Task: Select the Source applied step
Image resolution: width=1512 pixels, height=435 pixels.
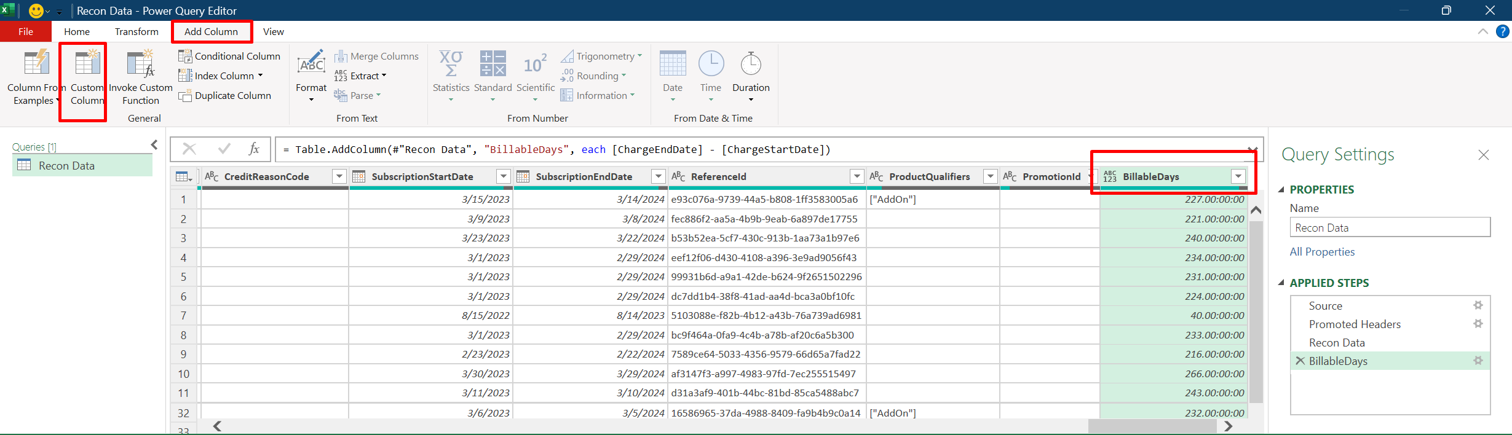Action: coord(1326,305)
